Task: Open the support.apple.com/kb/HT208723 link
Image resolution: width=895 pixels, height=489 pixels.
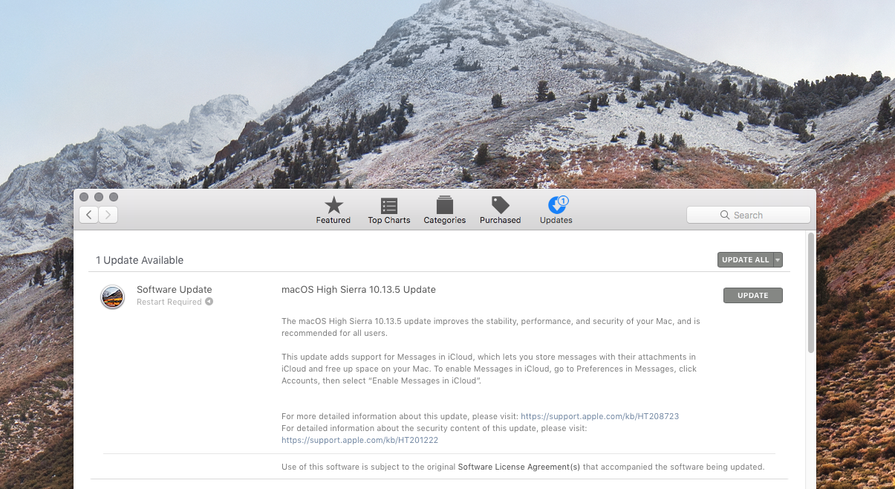Action: (x=600, y=416)
